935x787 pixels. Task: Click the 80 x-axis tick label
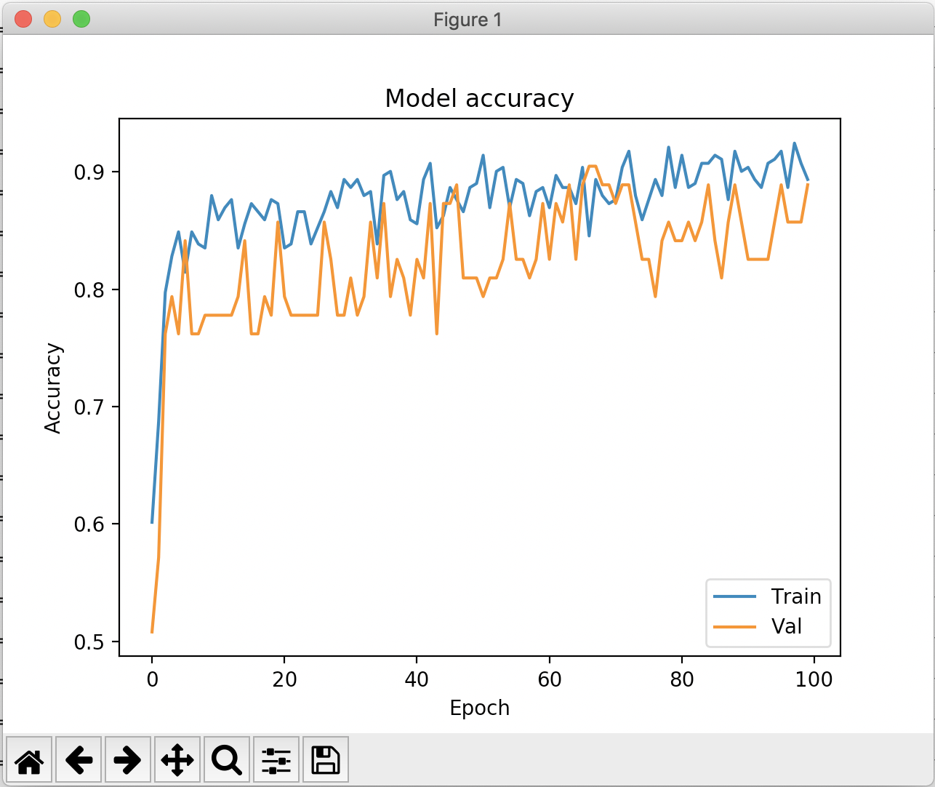[682, 679]
